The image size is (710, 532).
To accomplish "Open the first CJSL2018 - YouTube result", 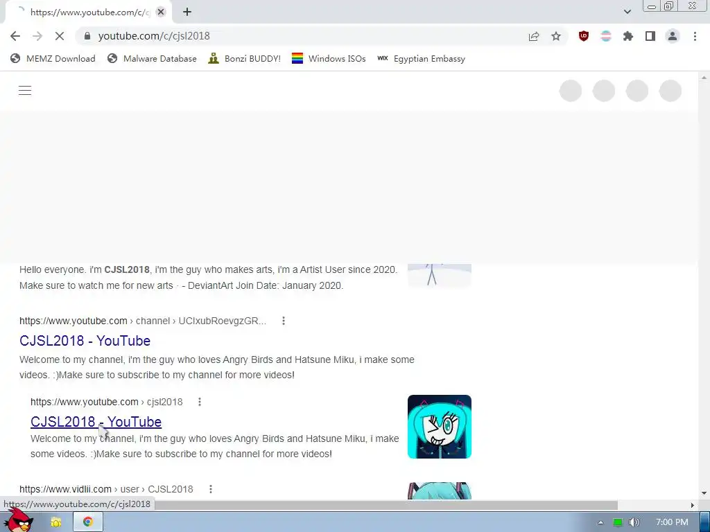I will click(85, 341).
